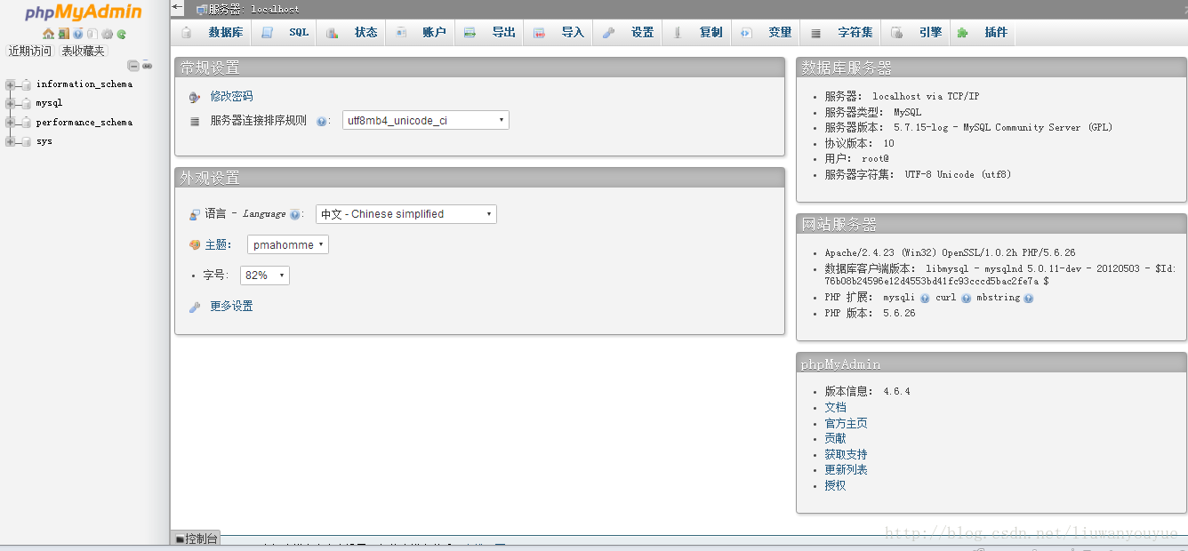Expand the information_schema database node
Image resolution: width=1188 pixels, height=551 pixels.
point(11,84)
